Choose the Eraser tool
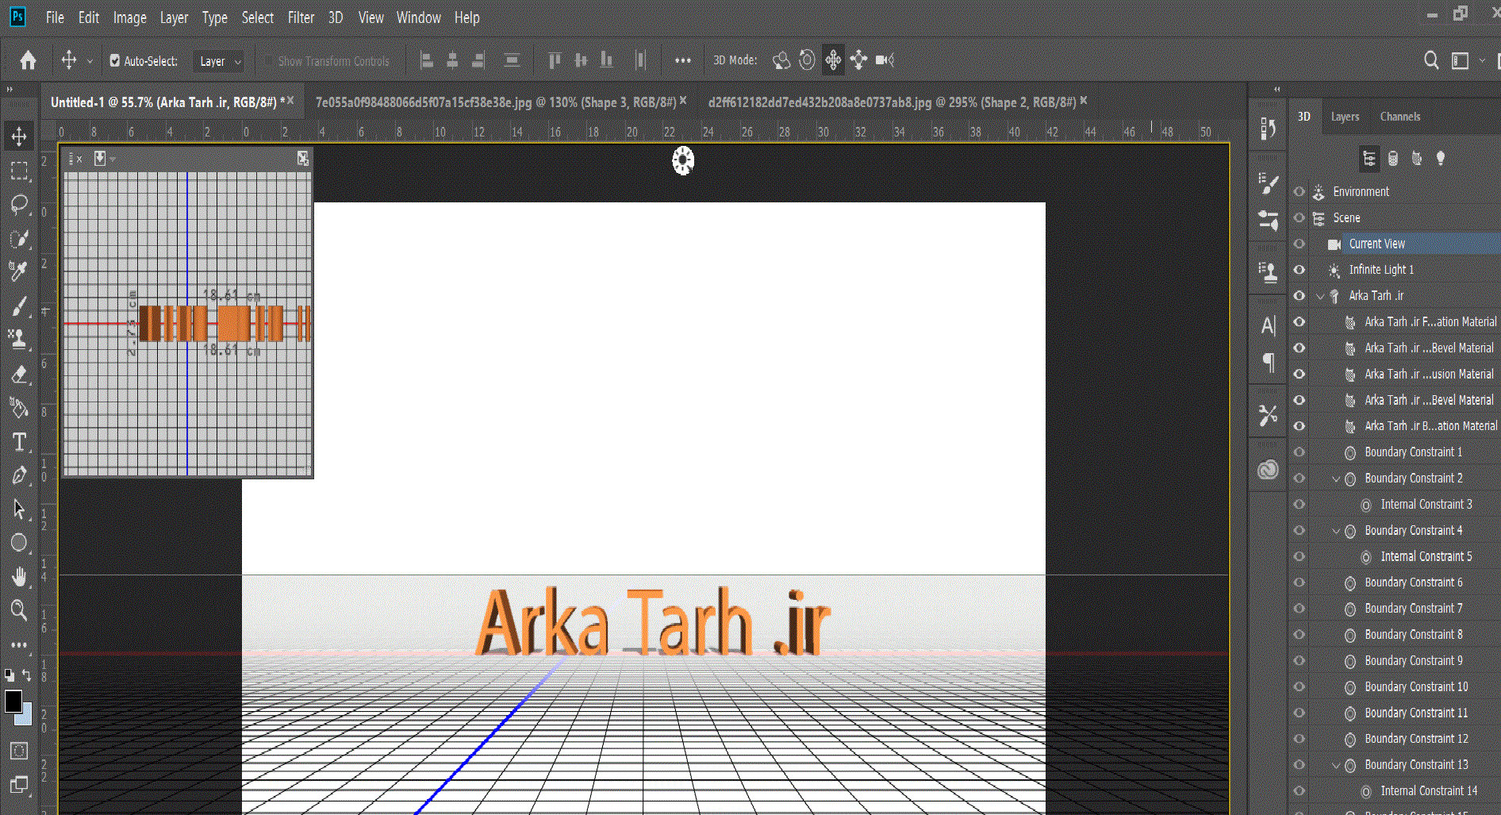 (x=19, y=374)
